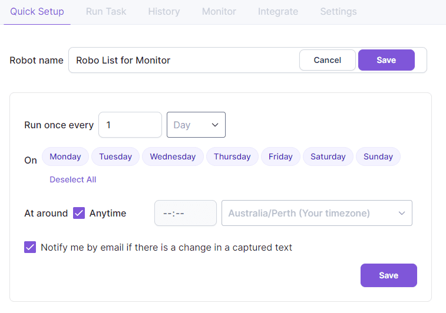Open the Australia/Perth timezone dropdown
This screenshot has width=446, height=313.
[x=317, y=213]
